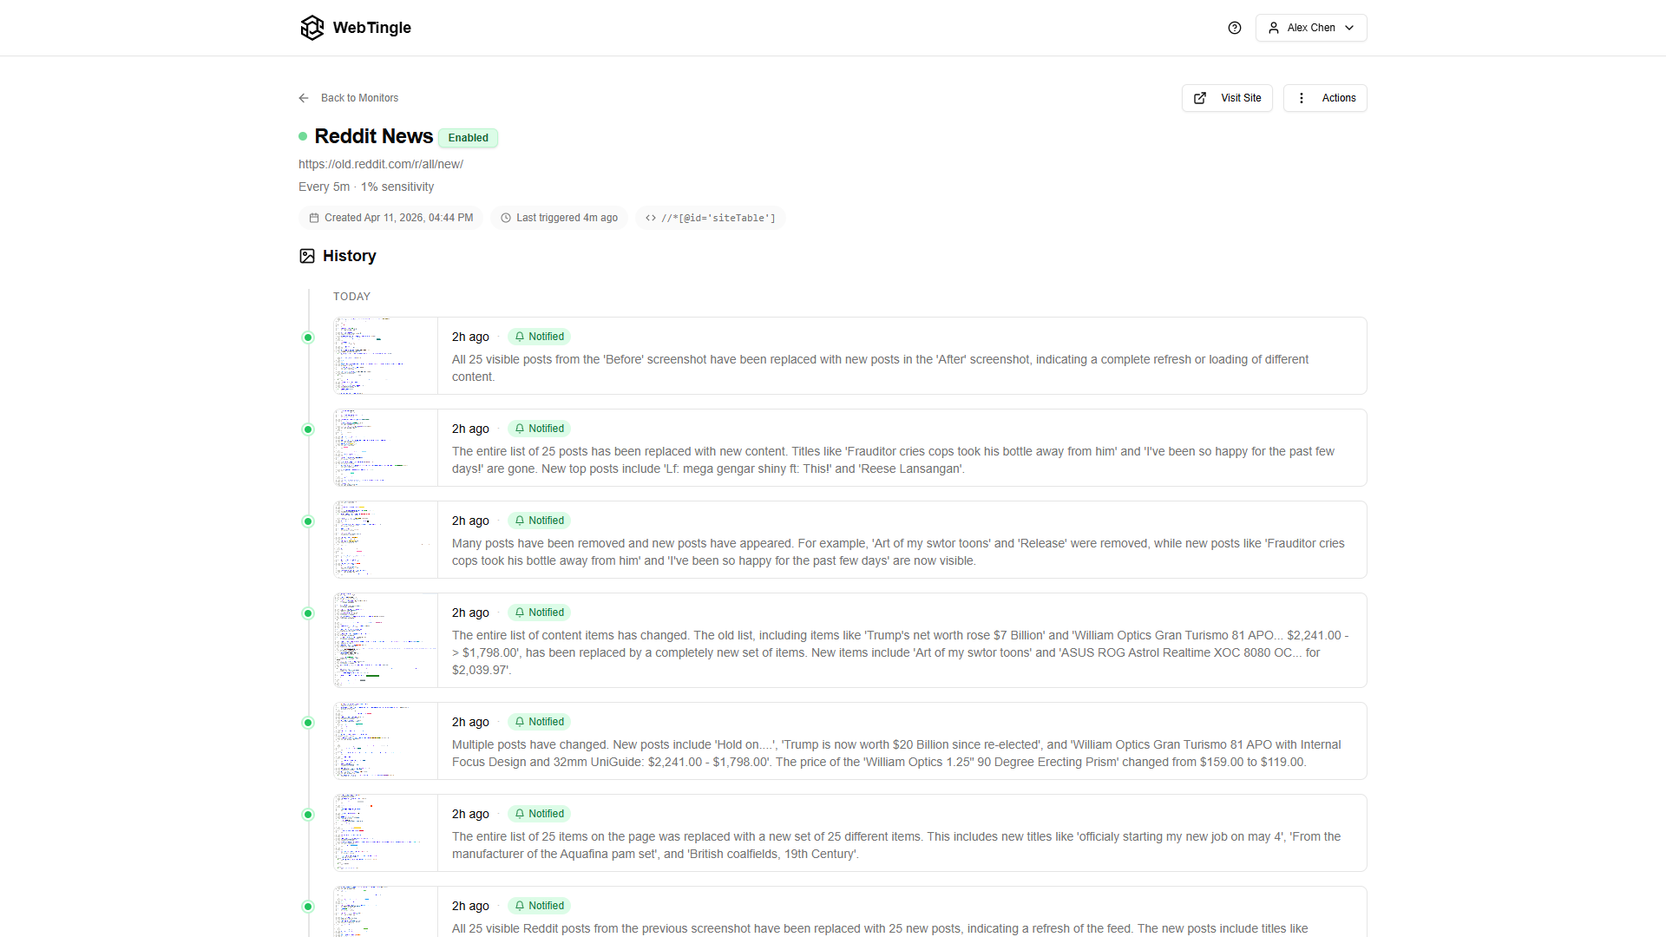Click the 'Created Apr 11, 2026, 04:44 PM' chip

pos(390,218)
